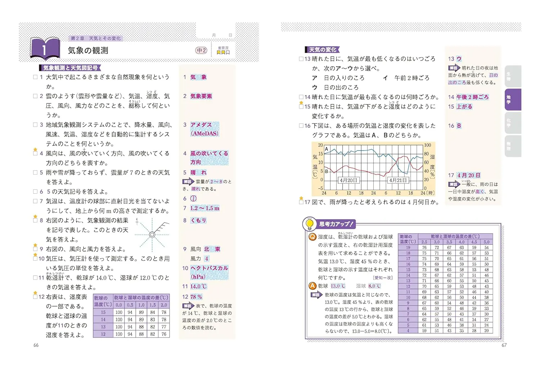Screen dimensions: 540x382
Task: Check the box for question 6
Action: click(35, 192)
